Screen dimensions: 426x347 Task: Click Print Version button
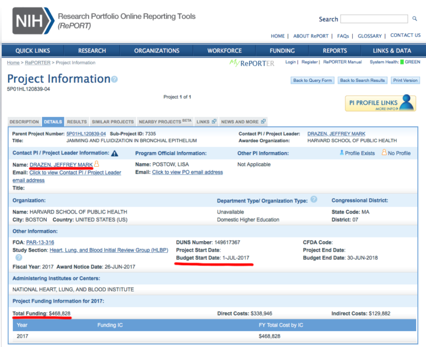coord(406,80)
